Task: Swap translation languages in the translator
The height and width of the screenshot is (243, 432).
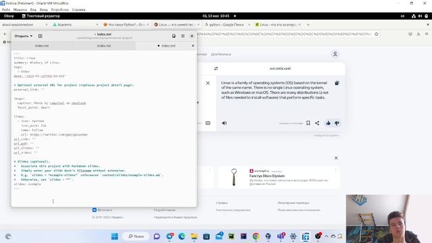Action: tap(216, 69)
